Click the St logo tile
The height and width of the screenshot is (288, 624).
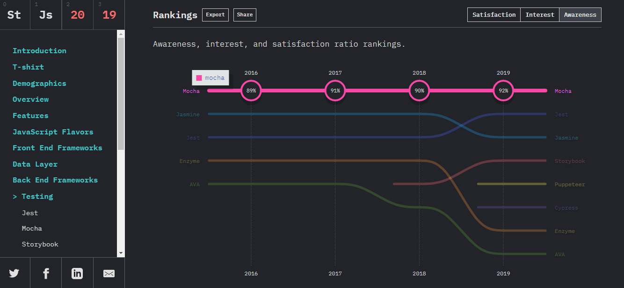click(15, 15)
